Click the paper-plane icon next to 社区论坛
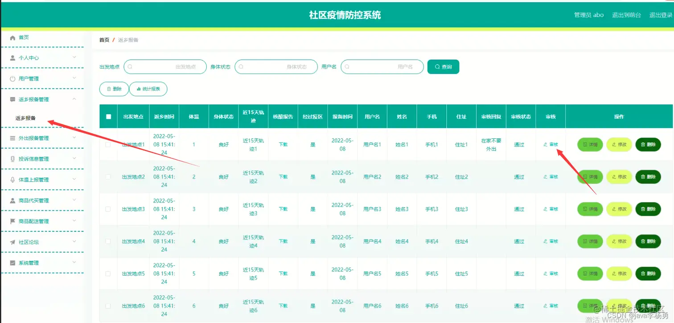The image size is (674, 323). tap(12, 242)
